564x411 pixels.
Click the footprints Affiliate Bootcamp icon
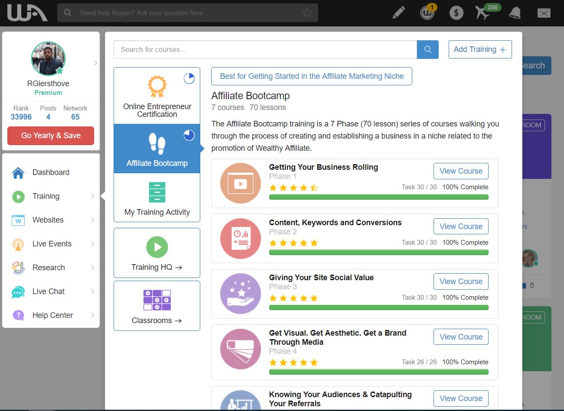point(157,143)
